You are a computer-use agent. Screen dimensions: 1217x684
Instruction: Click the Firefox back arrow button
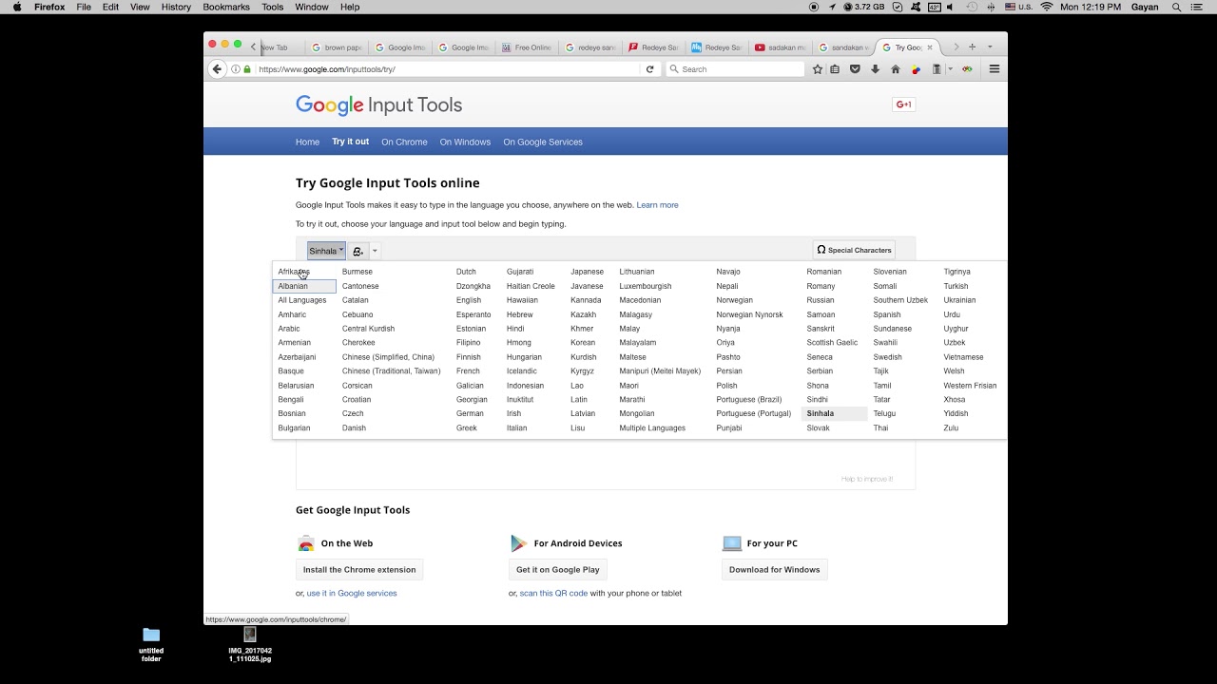(x=217, y=69)
